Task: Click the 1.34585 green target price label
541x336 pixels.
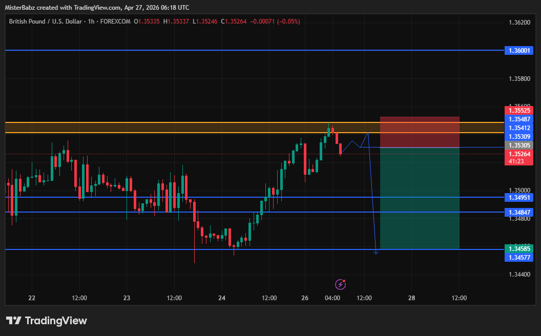Action: [518, 249]
